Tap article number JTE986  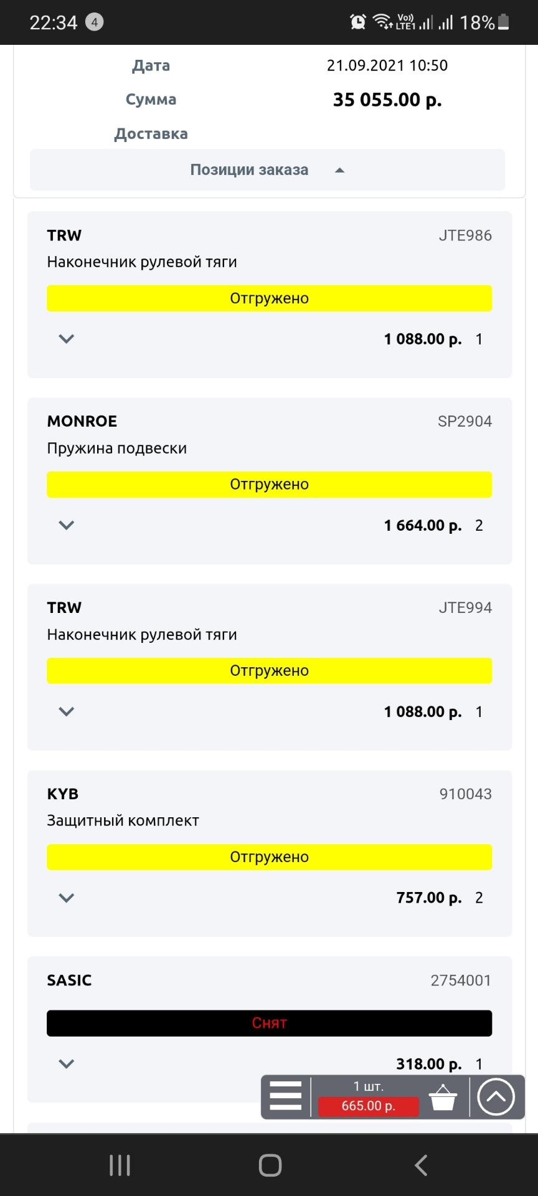click(465, 235)
